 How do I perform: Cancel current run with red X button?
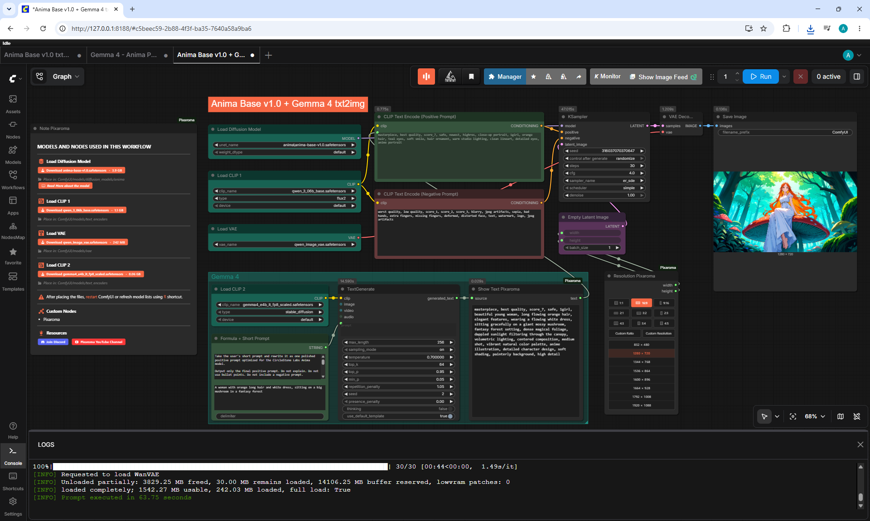pos(801,76)
